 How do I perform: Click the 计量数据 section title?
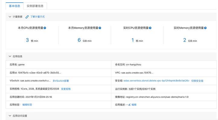pyautogui.click(x=17, y=17)
